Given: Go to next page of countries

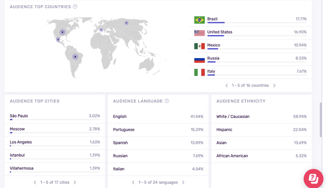Looking at the screenshot, I should (274, 86).
